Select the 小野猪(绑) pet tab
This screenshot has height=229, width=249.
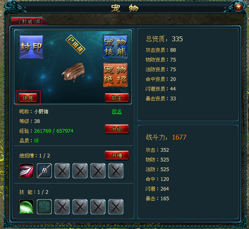(29, 21)
